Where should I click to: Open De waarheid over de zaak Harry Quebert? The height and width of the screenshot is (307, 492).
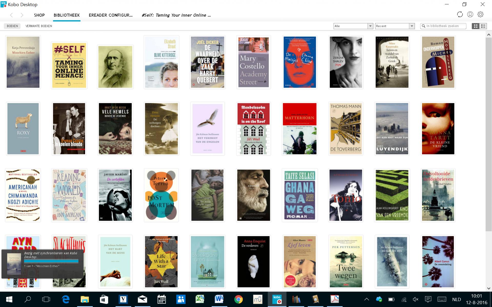tap(207, 62)
